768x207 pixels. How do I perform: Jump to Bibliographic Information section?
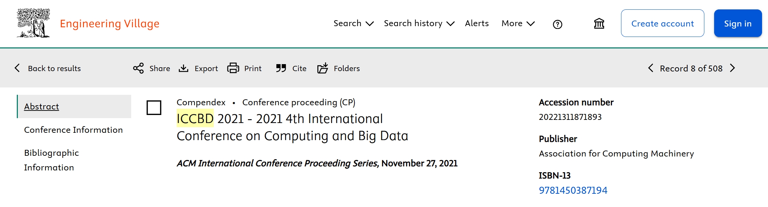pos(51,160)
